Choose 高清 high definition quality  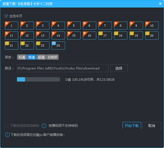31,57
